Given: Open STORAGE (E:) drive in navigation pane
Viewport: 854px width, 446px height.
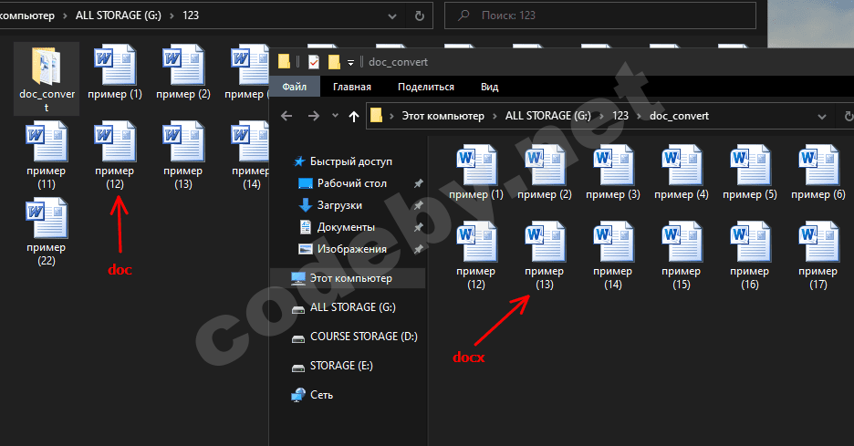Looking at the screenshot, I should tap(341, 366).
